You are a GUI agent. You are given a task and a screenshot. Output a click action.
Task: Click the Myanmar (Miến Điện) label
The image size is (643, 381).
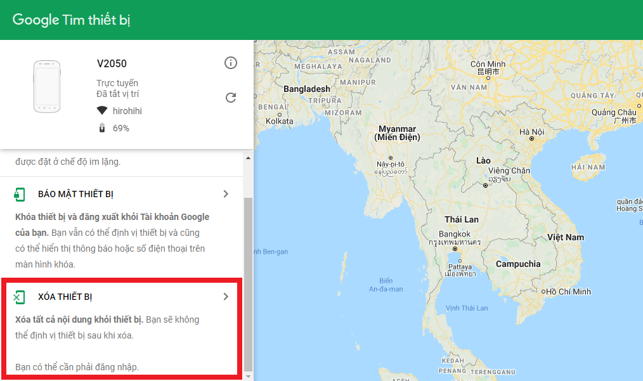pos(398,133)
